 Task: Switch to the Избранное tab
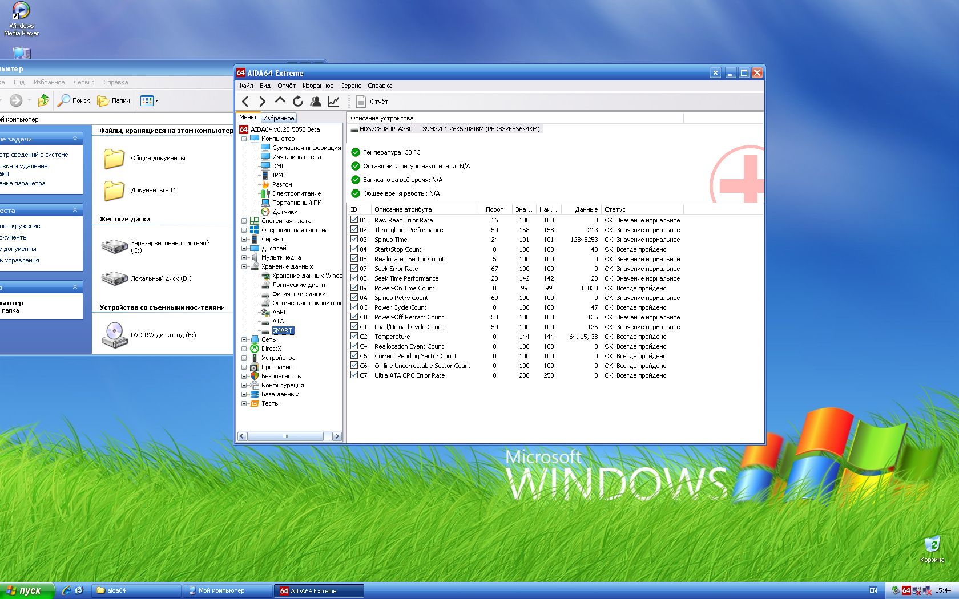[279, 118]
